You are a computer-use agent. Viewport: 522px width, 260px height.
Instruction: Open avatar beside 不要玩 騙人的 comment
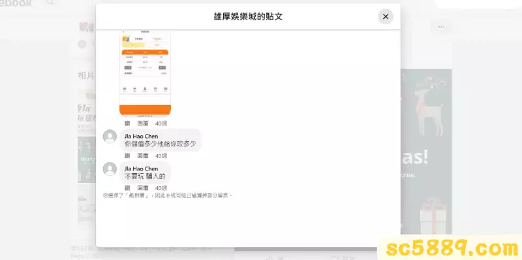110,169
